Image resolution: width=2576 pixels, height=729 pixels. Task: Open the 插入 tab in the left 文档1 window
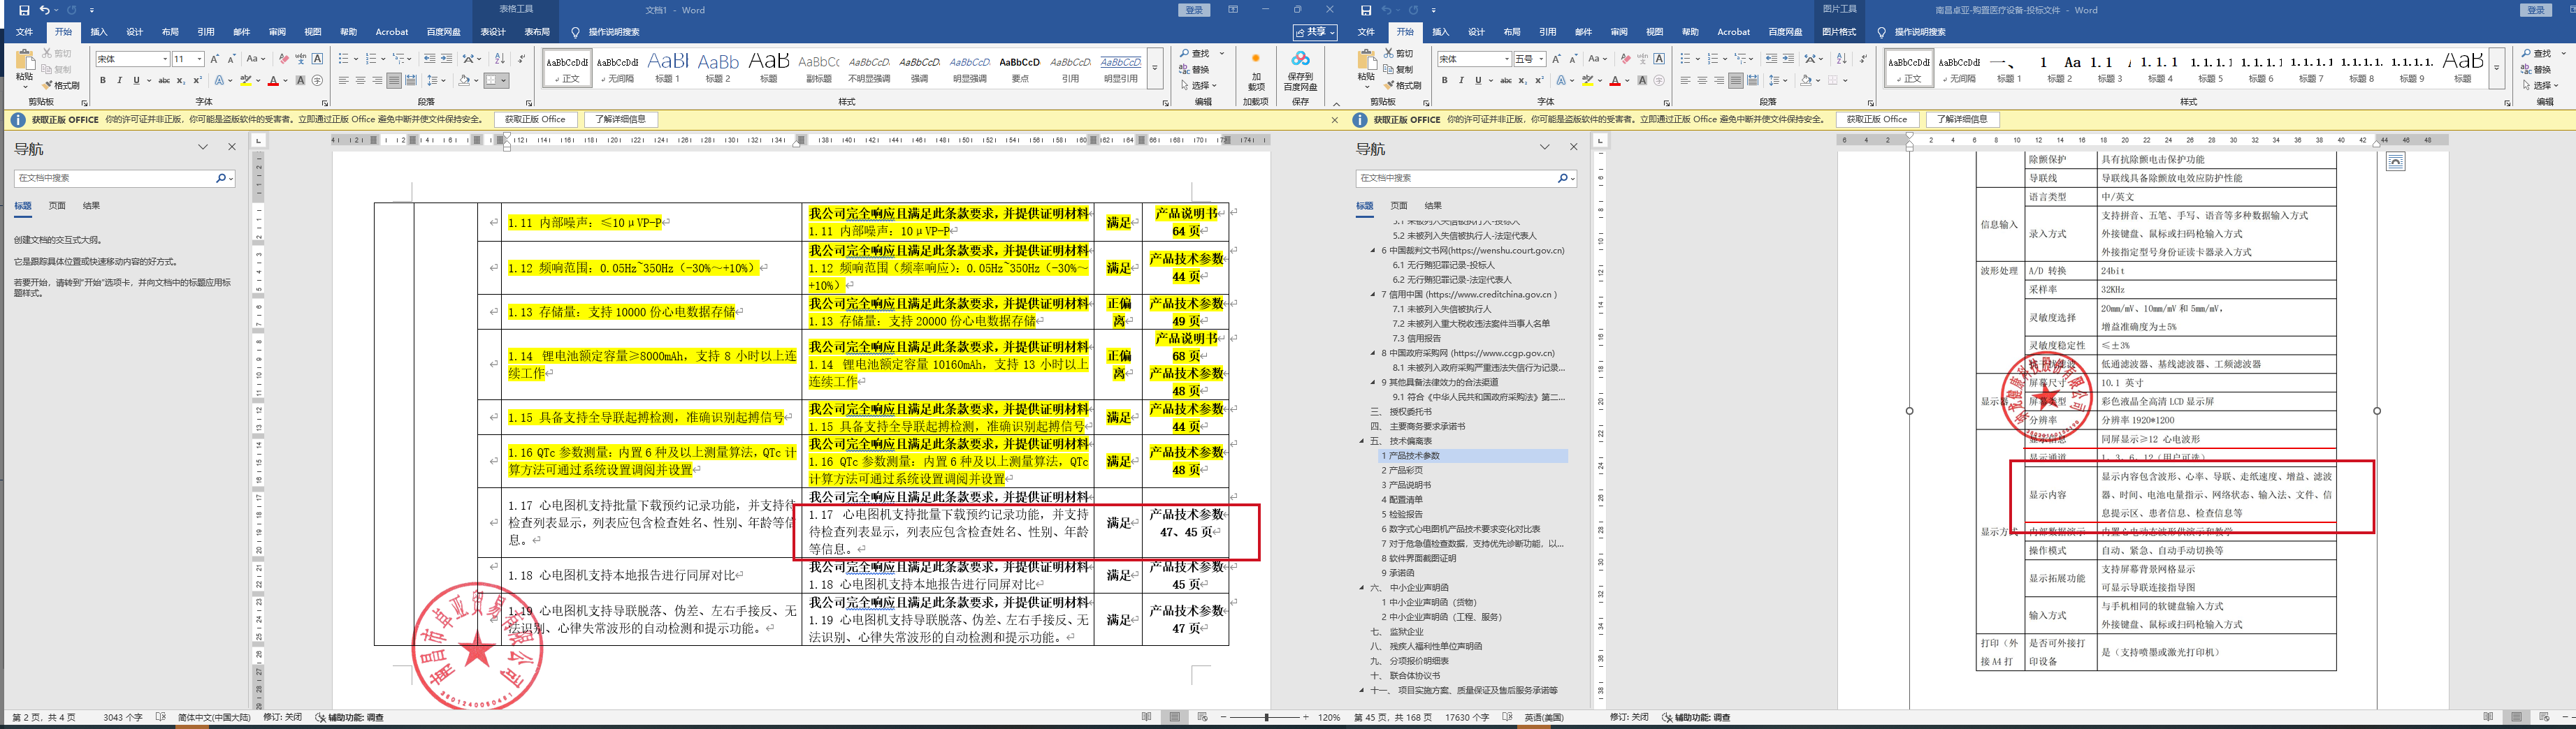coord(99,32)
